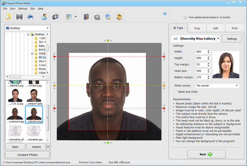The width and height of the screenshot is (247, 166).
Task: Click the camera capture toolbar icon
Action: click(55, 17)
